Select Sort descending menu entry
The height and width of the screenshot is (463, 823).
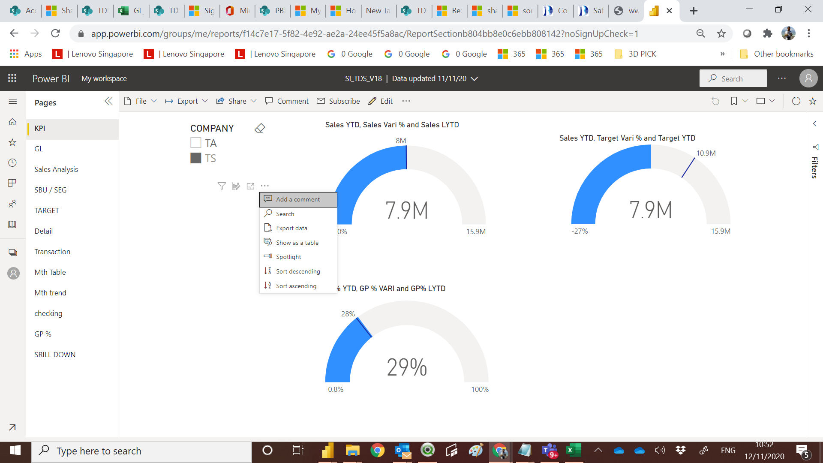pos(298,271)
